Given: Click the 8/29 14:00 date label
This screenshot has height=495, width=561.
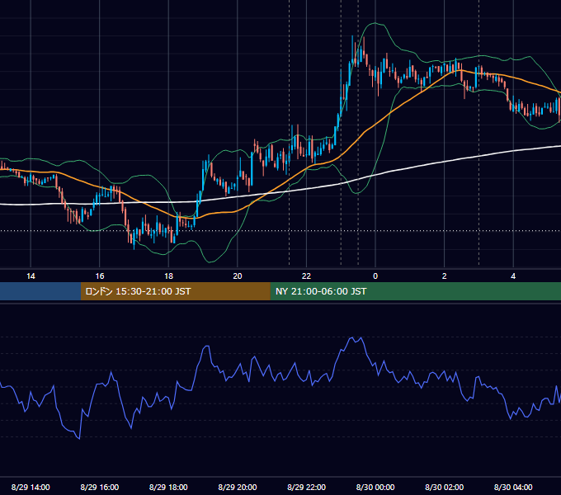Looking at the screenshot, I should tap(31, 487).
